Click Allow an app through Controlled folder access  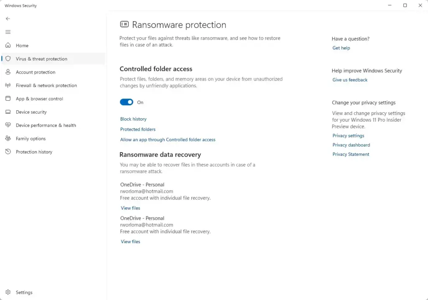click(x=168, y=140)
